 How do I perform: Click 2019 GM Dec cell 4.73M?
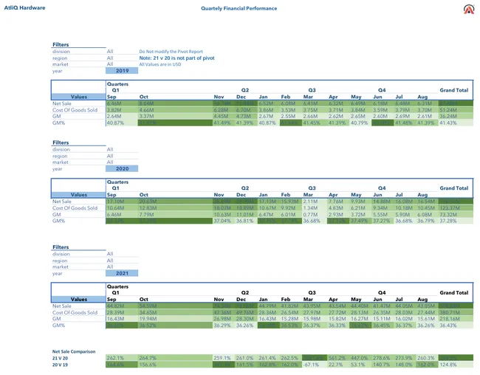(246, 117)
